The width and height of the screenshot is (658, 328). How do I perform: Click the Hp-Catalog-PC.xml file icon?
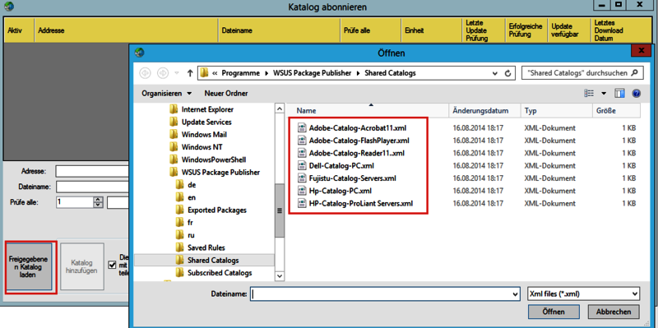302,191
